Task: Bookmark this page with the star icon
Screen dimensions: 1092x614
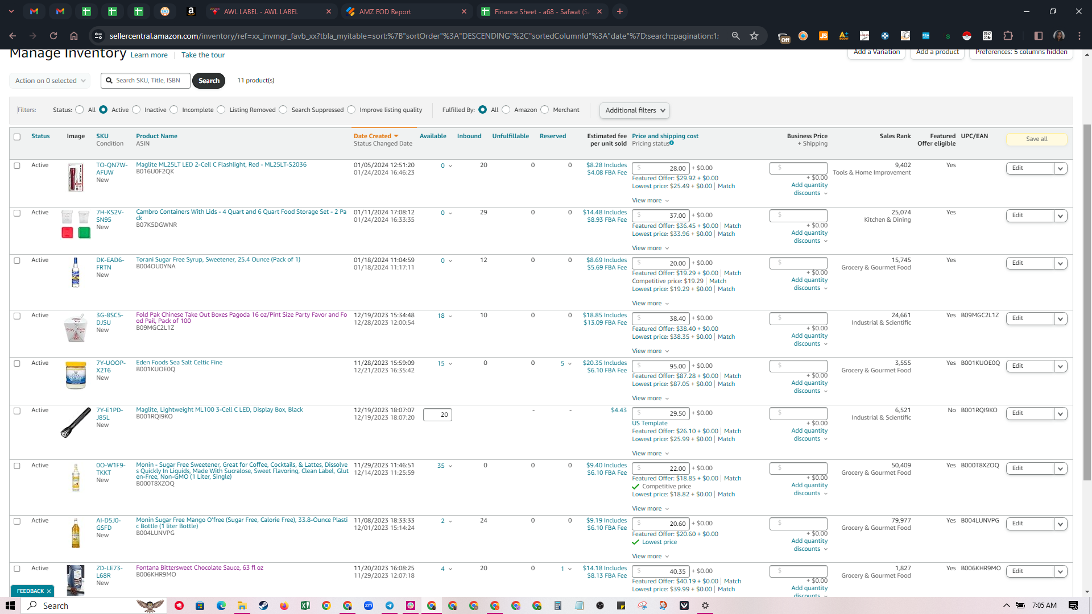Action: [754, 36]
